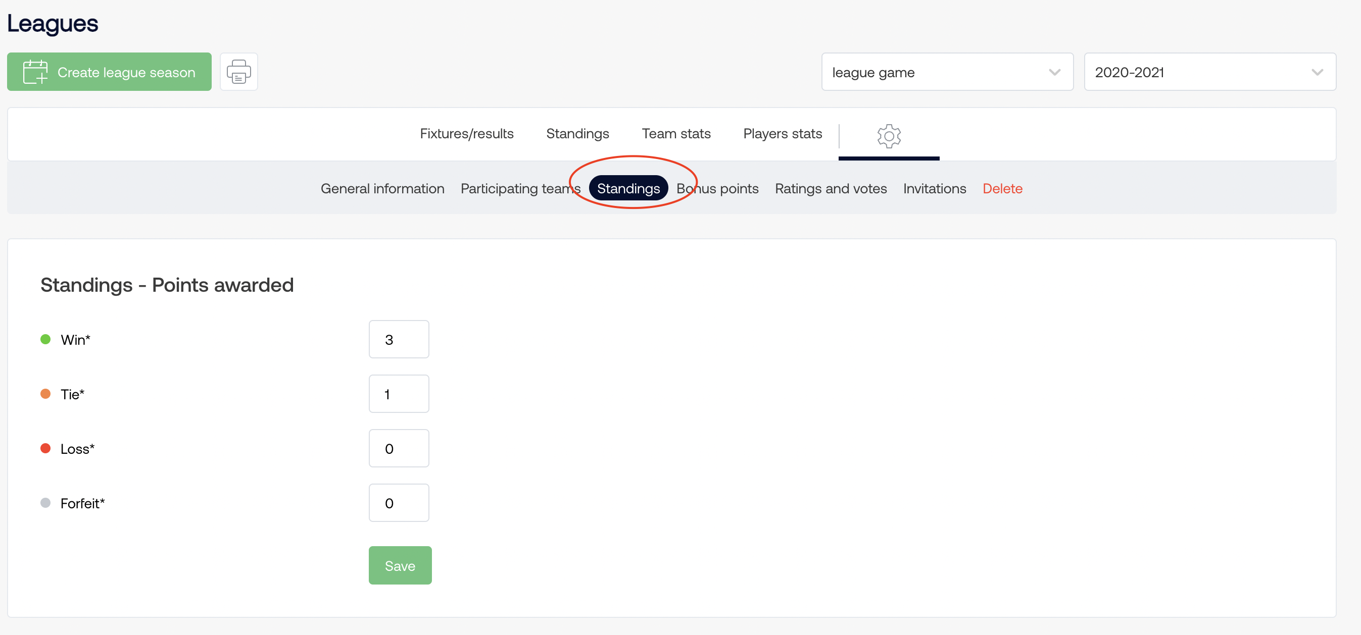Open the 2020-2021 season dropdown
Viewport: 1361px width, 635px height.
pos(1209,72)
